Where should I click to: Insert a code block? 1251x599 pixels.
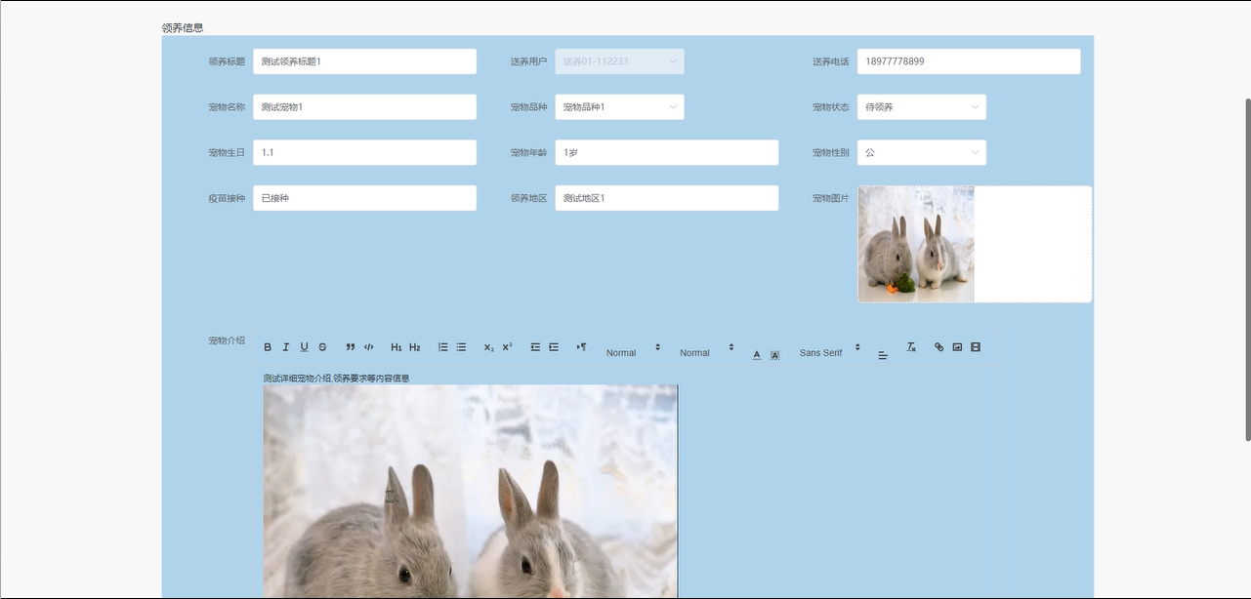pyautogui.click(x=369, y=347)
